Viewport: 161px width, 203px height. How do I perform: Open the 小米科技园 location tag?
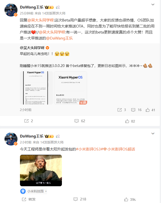[x=34, y=191]
